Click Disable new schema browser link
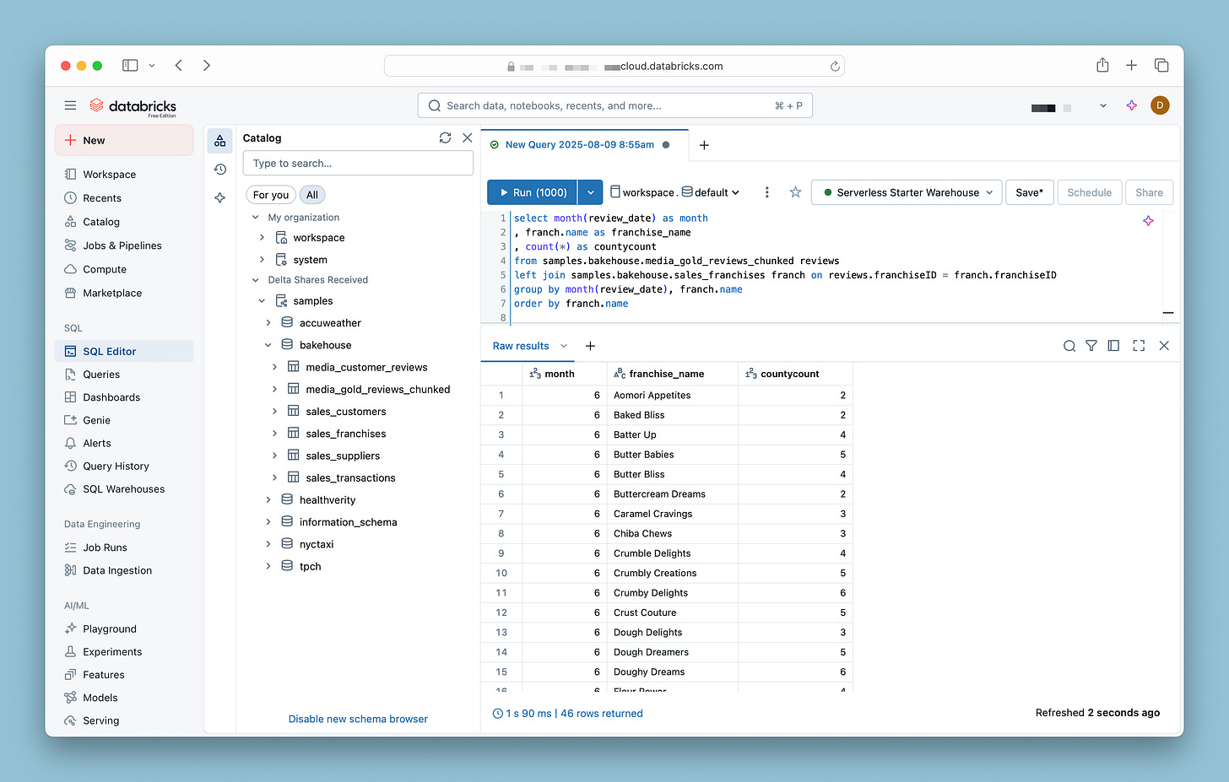The height and width of the screenshot is (782, 1229). (x=358, y=720)
